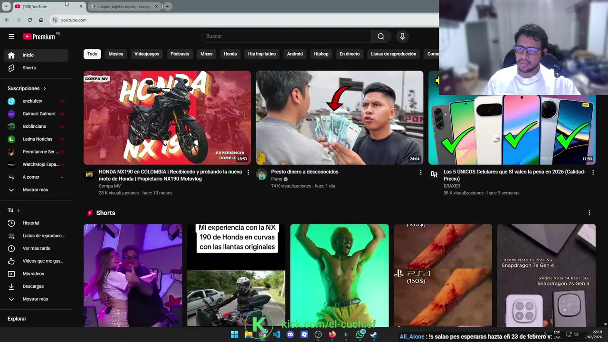Open Discord from the taskbar
The image size is (608, 342).
(x=290, y=334)
